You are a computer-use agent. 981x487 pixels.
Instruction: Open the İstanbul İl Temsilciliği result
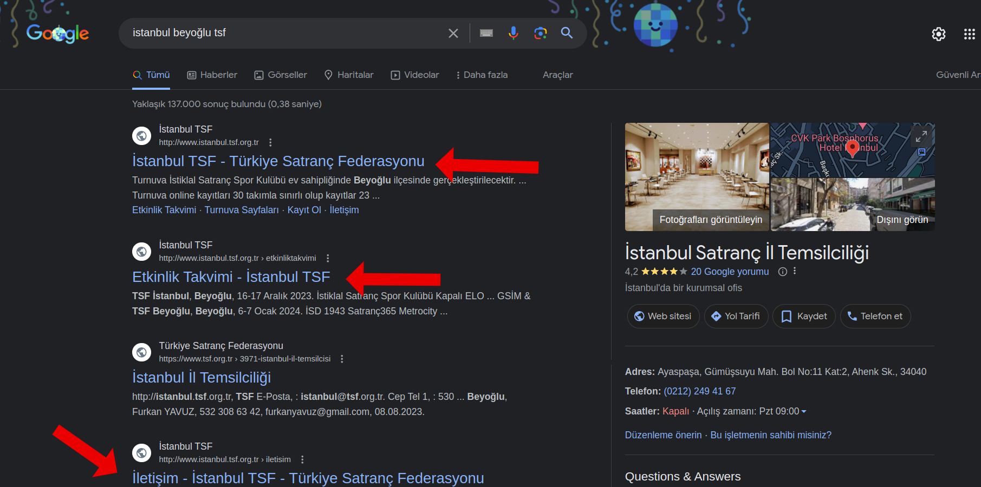pyautogui.click(x=202, y=377)
